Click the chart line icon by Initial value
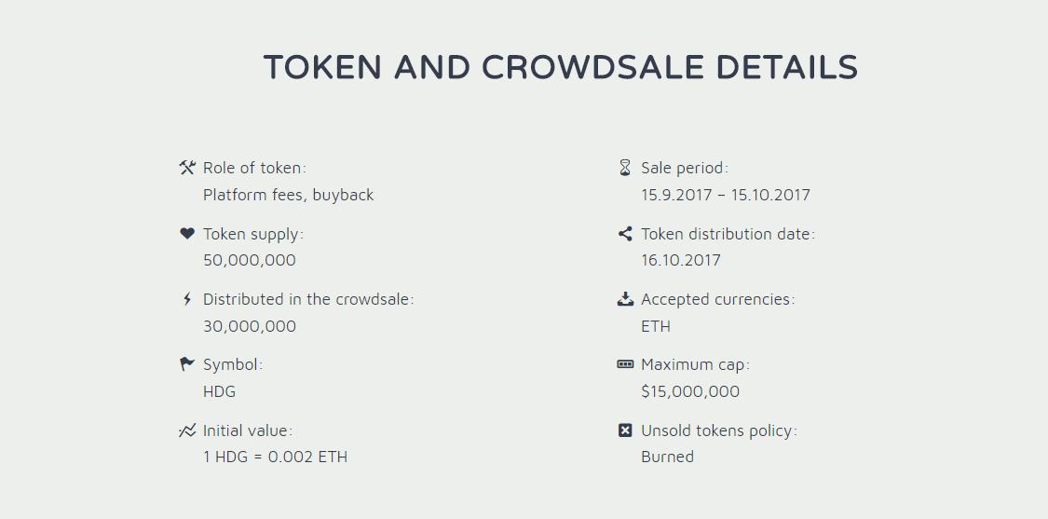1048x519 pixels. click(x=187, y=430)
